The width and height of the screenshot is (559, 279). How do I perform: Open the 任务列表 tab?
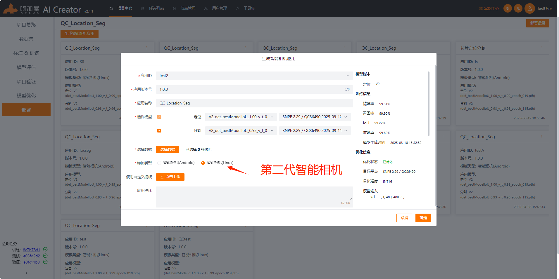coord(152,8)
